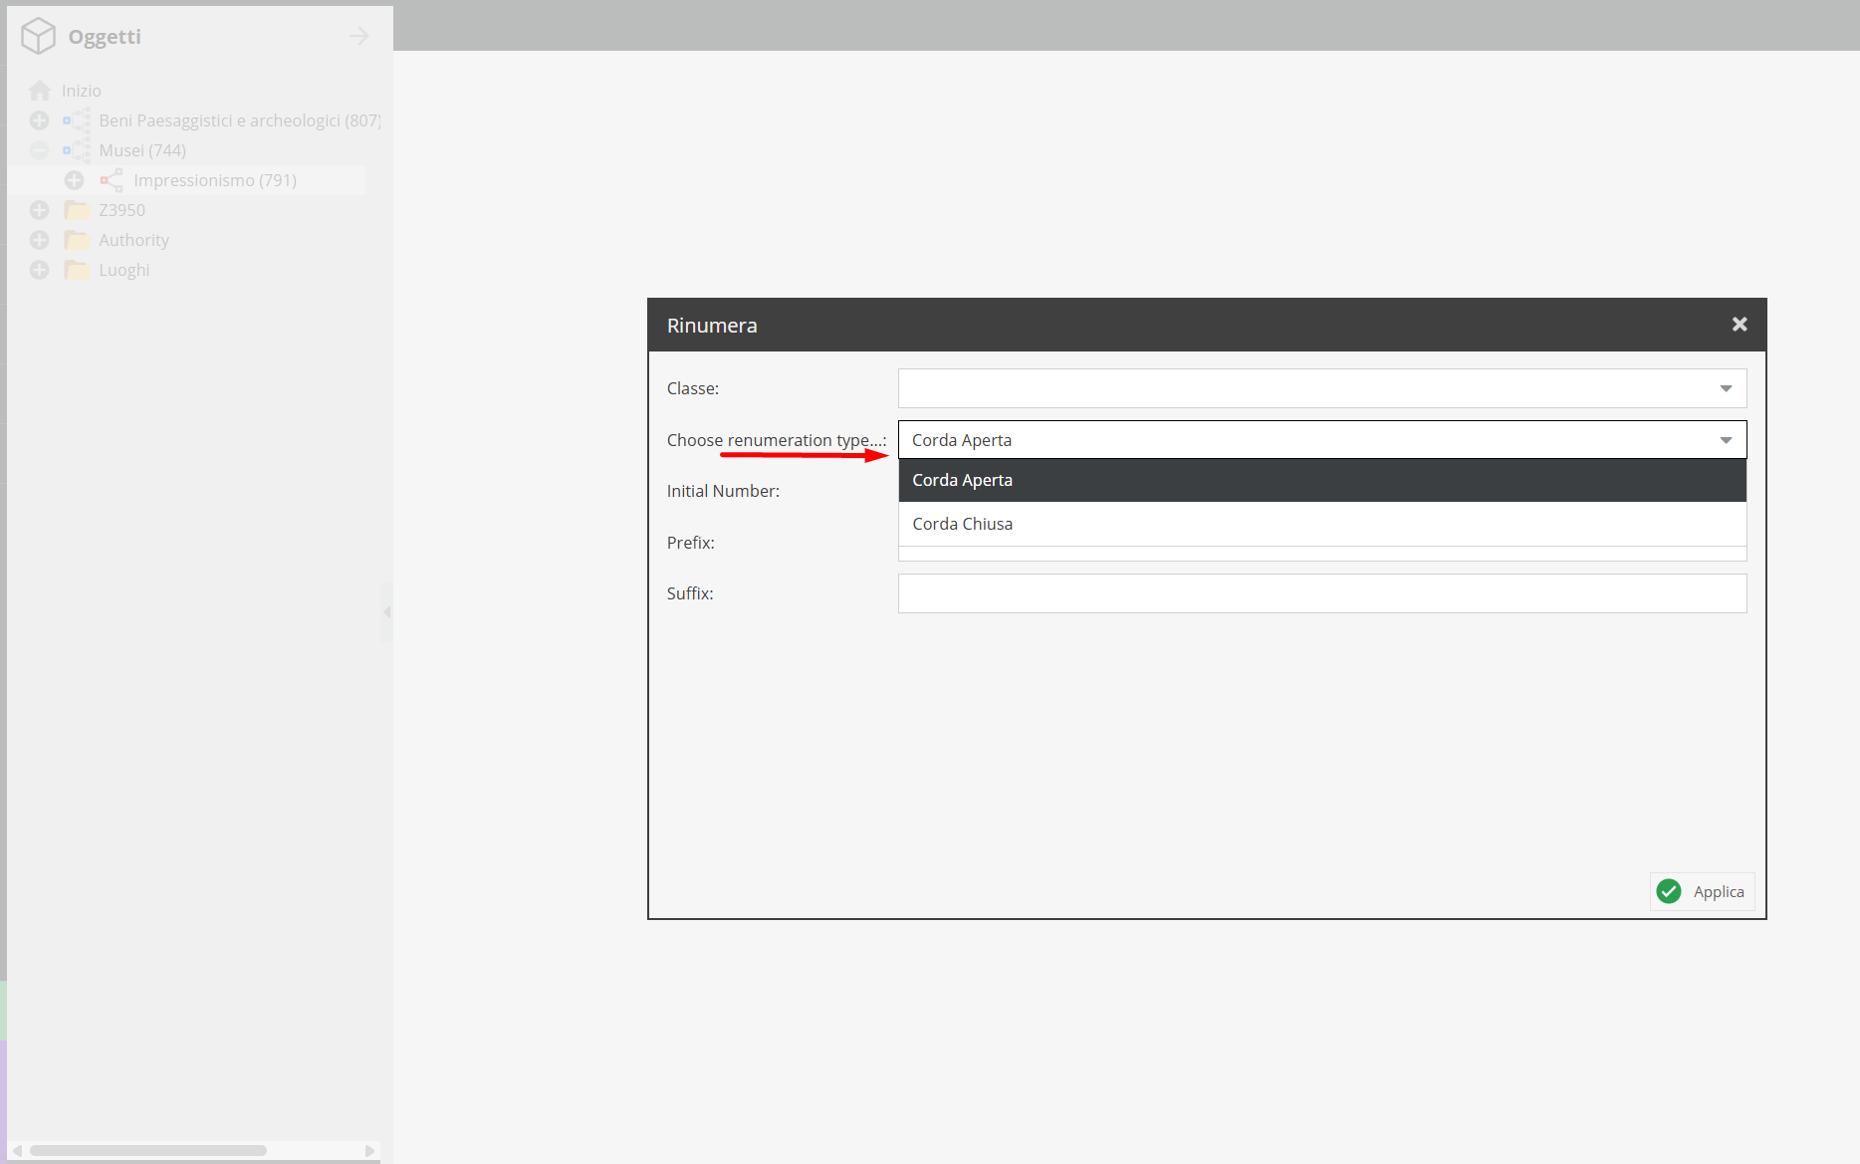
Task: Click the Inizio home icon
Action: pos(40,91)
